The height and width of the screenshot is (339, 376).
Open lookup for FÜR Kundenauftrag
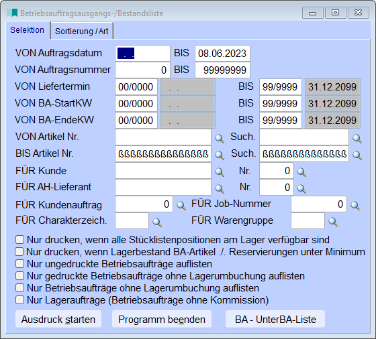coord(181,205)
